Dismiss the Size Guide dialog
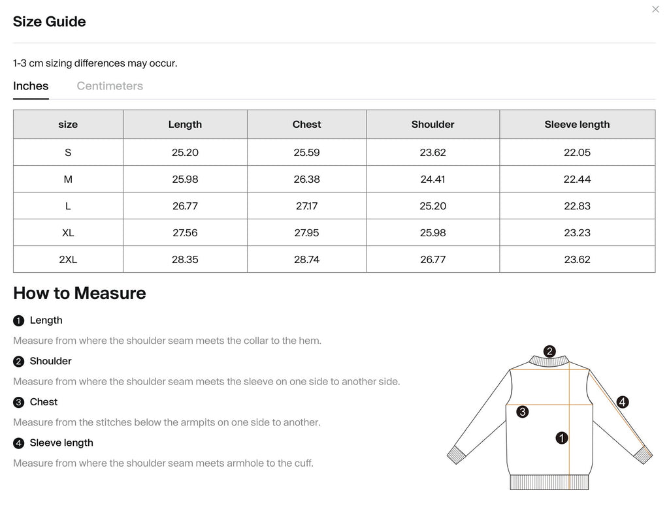The height and width of the screenshot is (513, 669). (x=655, y=9)
